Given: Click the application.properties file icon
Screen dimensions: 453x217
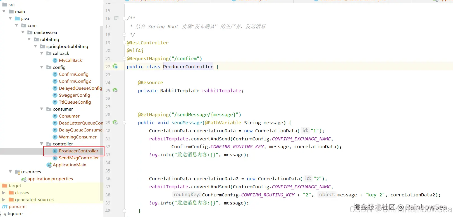Looking at the screenshot, I should coord(24,179).
